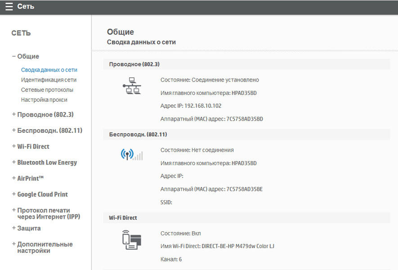This screenshot has height=270, width=398.
Task: Open Идентификация сети page
Action: (49, 80)
